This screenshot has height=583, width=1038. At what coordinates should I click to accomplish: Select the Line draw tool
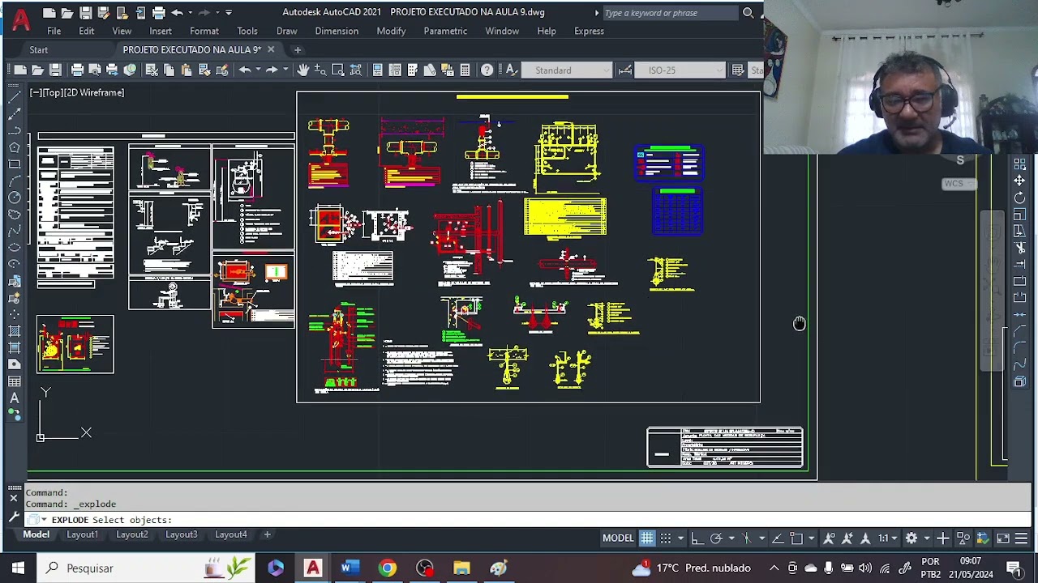point(15,97)
